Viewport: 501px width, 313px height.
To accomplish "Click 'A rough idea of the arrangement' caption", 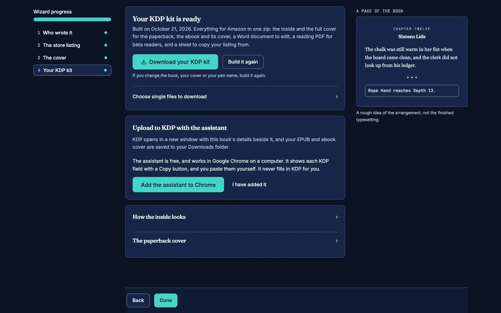I will (405, 116).
